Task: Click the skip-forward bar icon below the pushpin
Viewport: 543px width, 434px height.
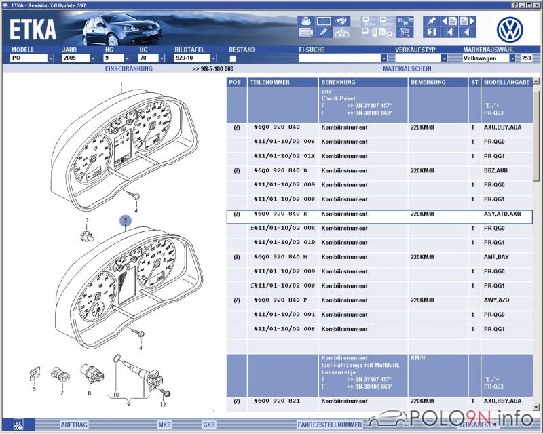Action: point(432,32)
